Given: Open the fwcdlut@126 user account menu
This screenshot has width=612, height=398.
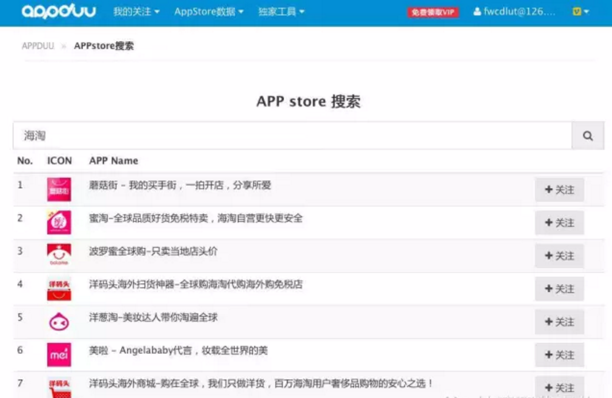Looking at the screenshot, I should tap(514, 12).
